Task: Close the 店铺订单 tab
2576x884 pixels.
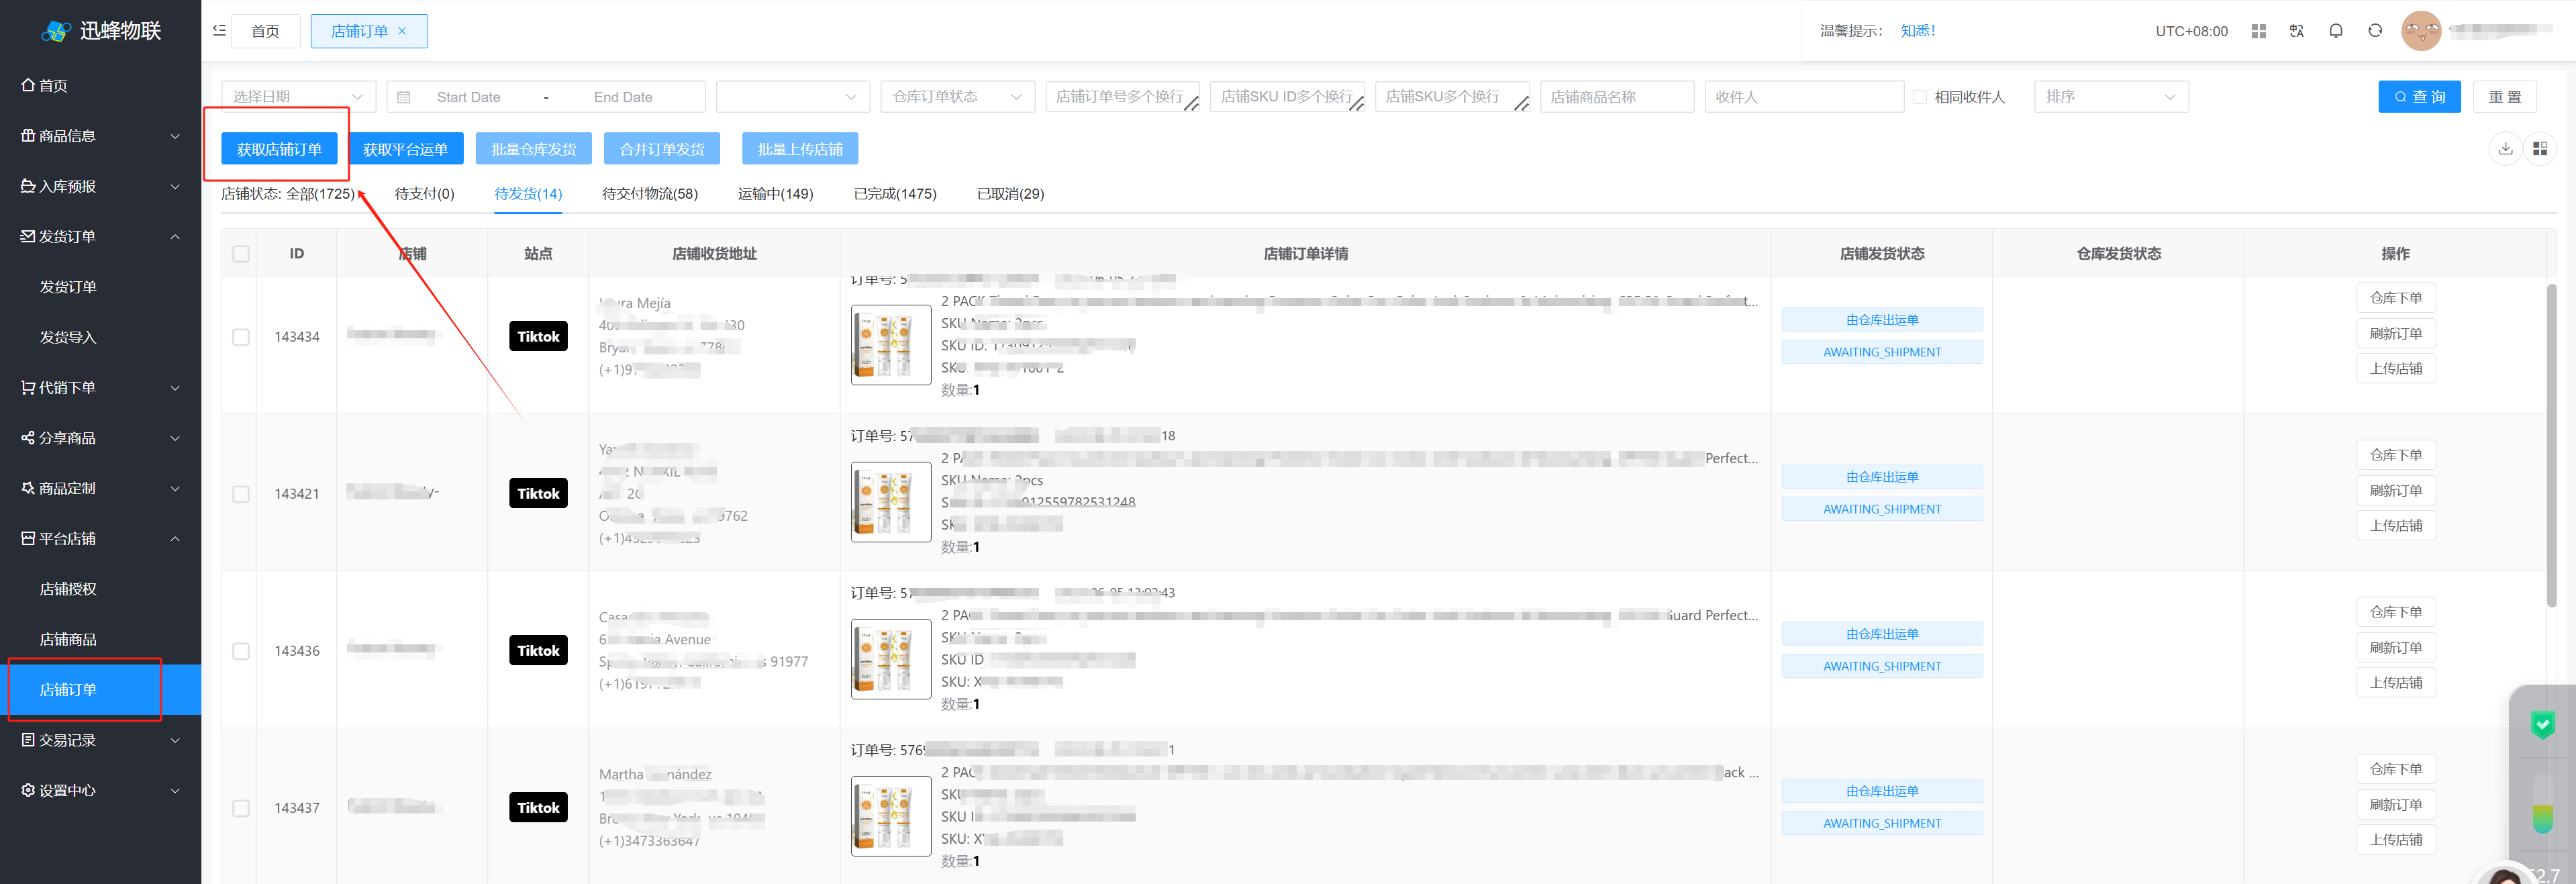Action: click(402, 31)
